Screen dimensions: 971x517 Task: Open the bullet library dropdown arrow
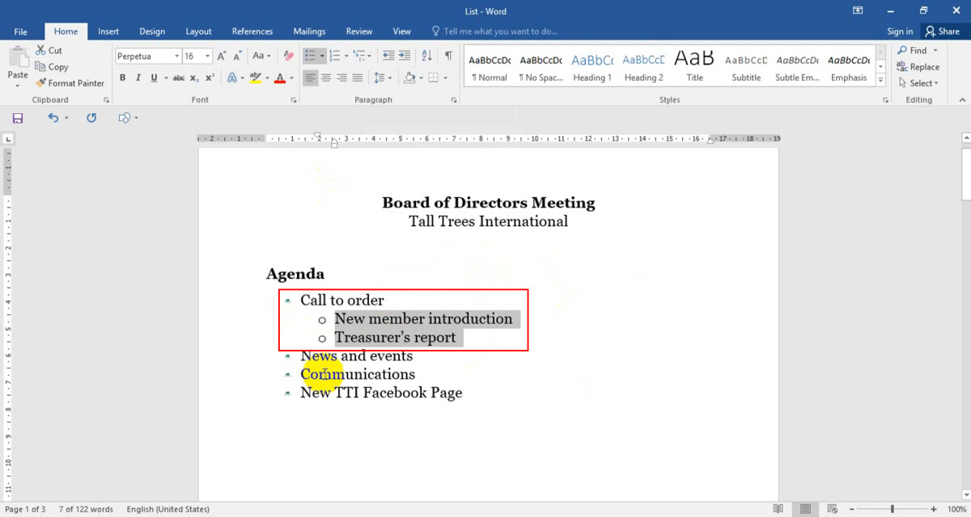tap(322, 57)
